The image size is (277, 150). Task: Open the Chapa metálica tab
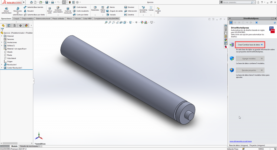click(28, 19)
